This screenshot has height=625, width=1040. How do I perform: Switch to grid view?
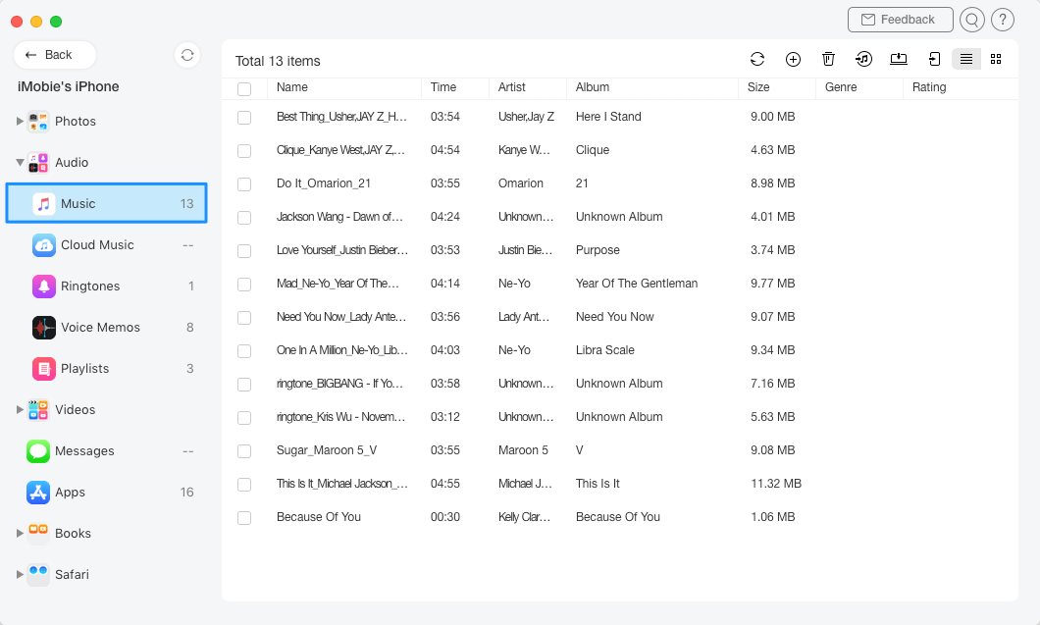(996, 59)
